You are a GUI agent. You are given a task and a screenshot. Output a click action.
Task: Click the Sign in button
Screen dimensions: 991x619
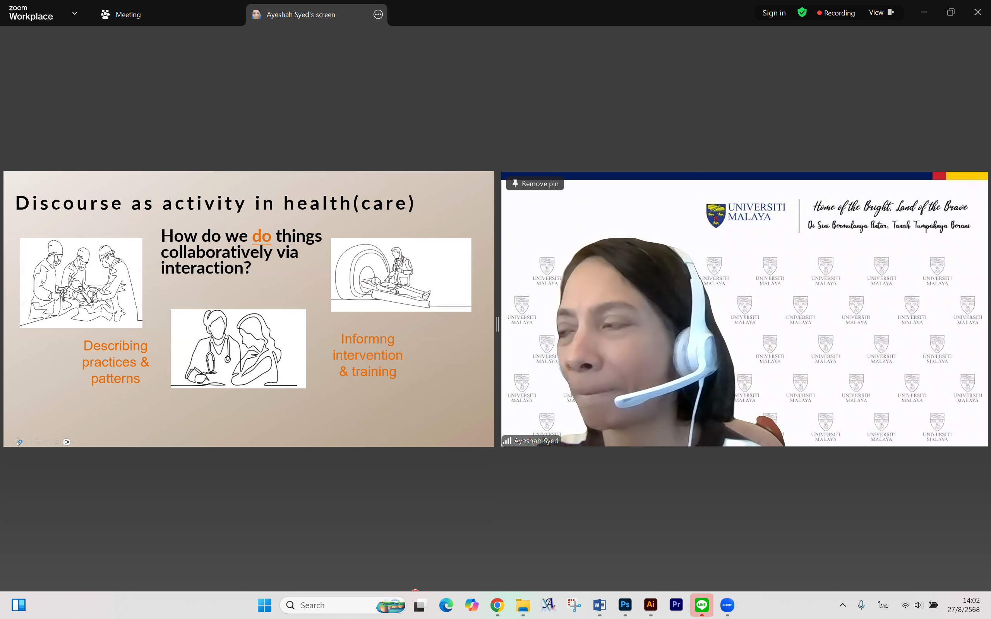pyautogui.click(x=773, y=13)
